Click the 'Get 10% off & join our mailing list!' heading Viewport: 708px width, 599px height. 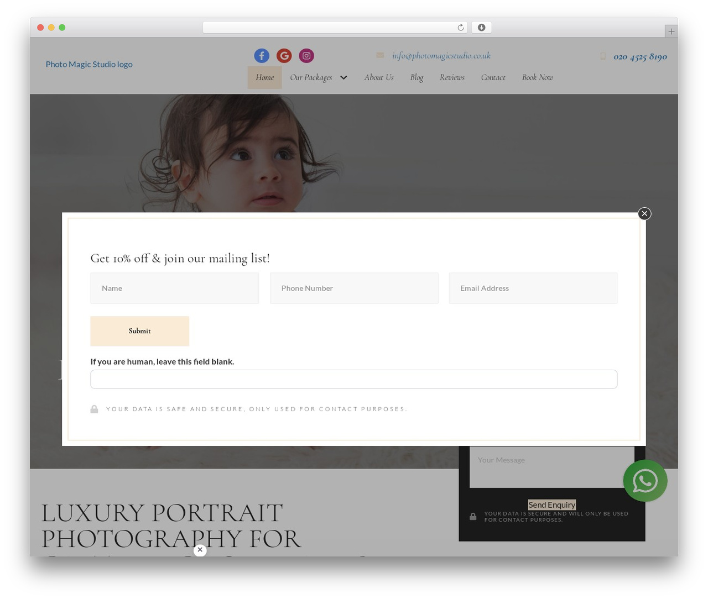point(180,258)
